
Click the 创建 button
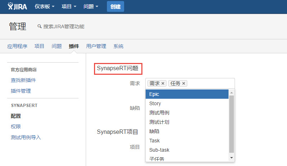point(115,6)
